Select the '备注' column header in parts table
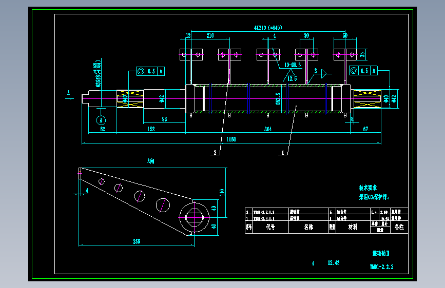This screenshot has height=288, width=445. (399, 227)
